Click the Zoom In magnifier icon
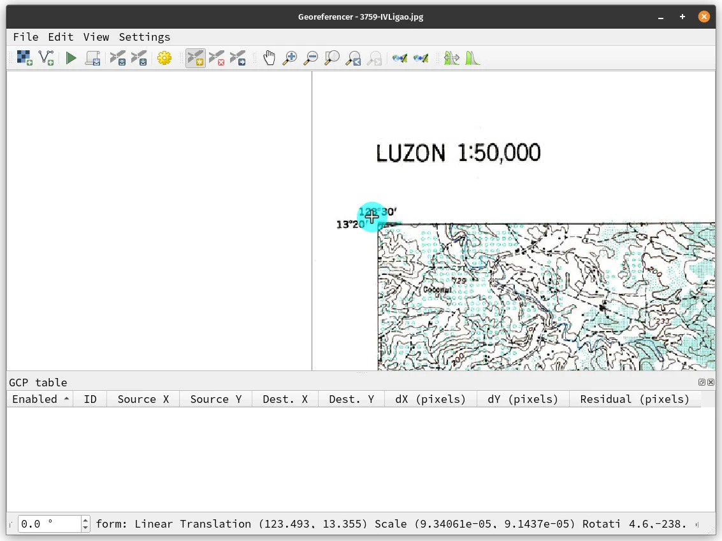Screen dimensions: 722x541 tap(290, 59)
